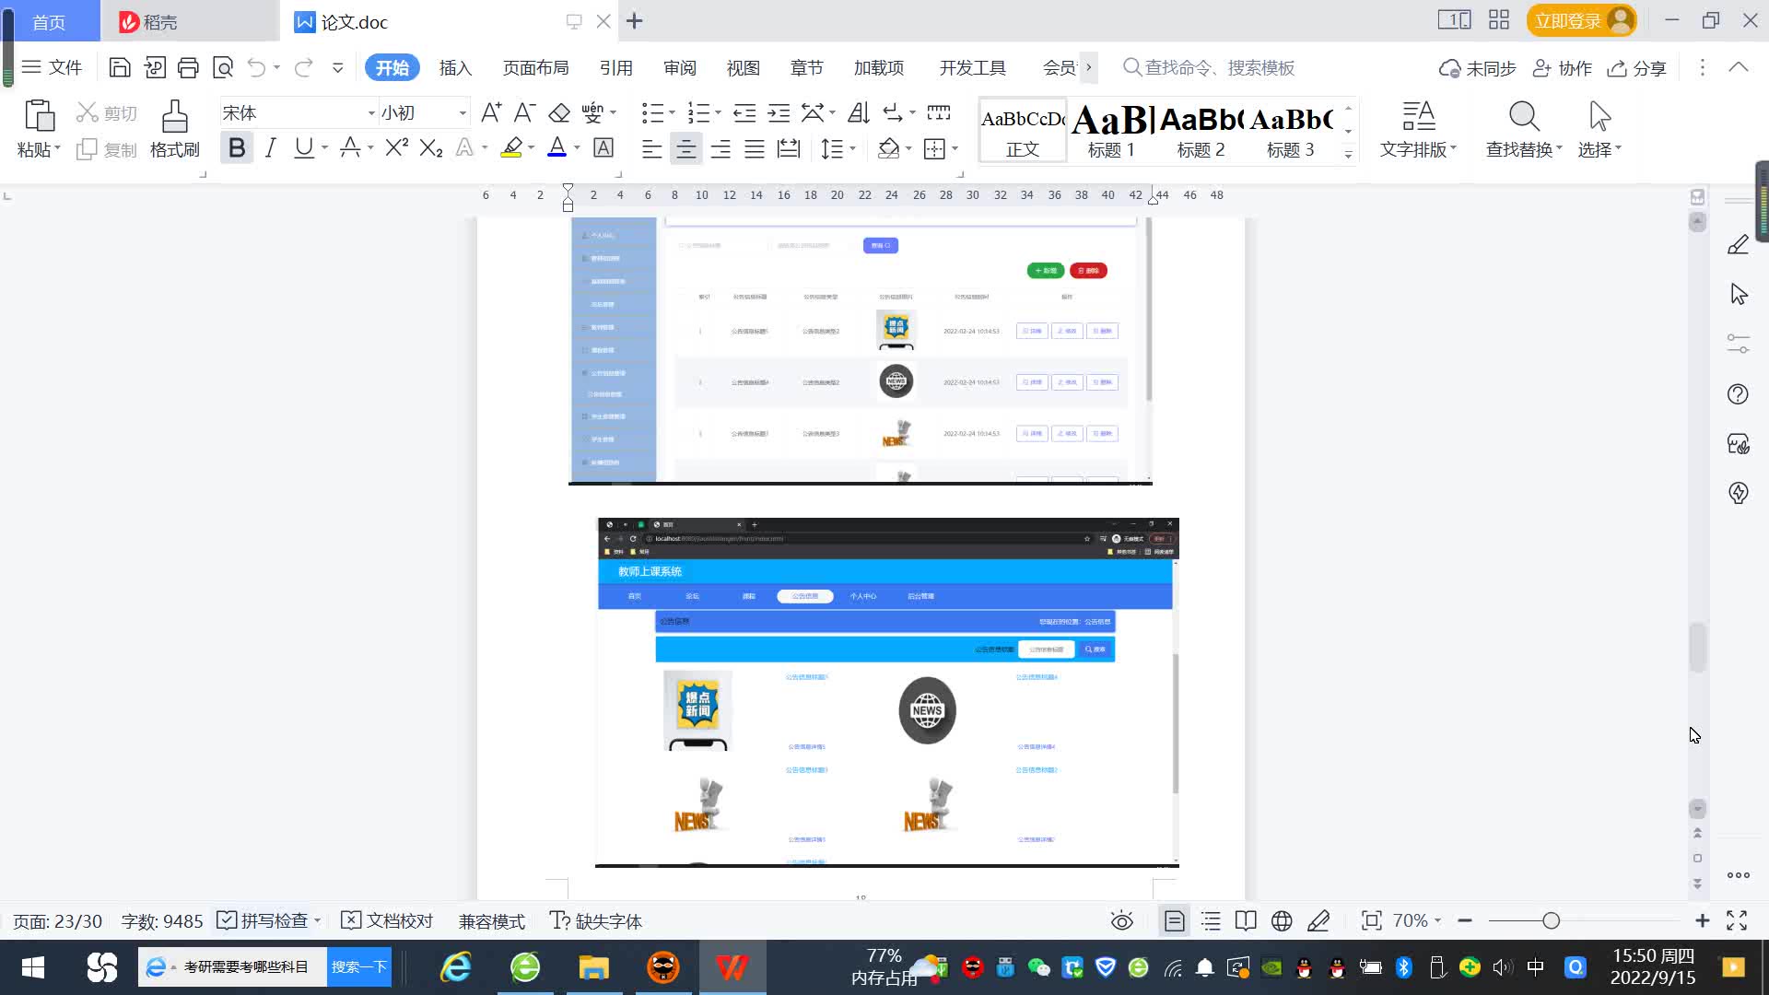The width and height of the screenshot is (1769, 995).
Task: Open the Insert (插入) ribbon tab
Action: [455, 67]
